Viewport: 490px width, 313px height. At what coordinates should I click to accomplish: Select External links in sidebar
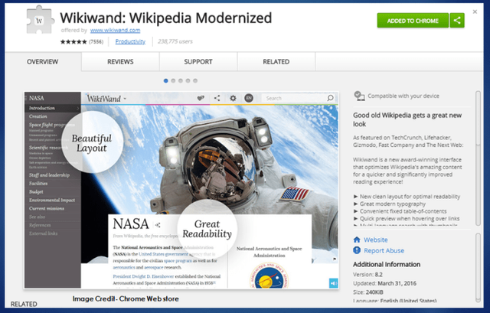click(43, 233)
